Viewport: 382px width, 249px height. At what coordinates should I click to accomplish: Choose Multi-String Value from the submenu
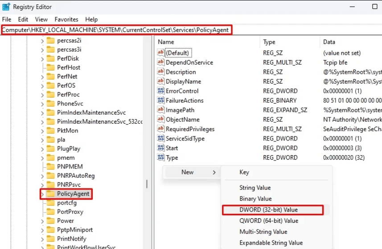pos(276,232)
